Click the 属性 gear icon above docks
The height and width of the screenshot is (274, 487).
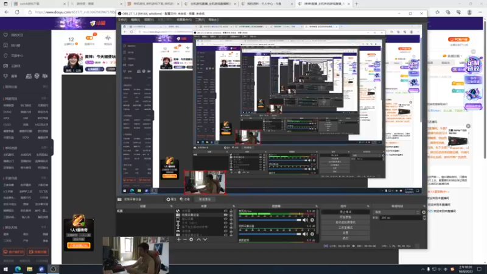172,200
